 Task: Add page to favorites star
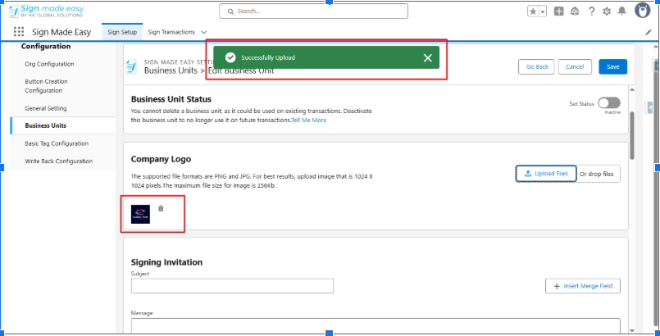(x=533, y=11)
